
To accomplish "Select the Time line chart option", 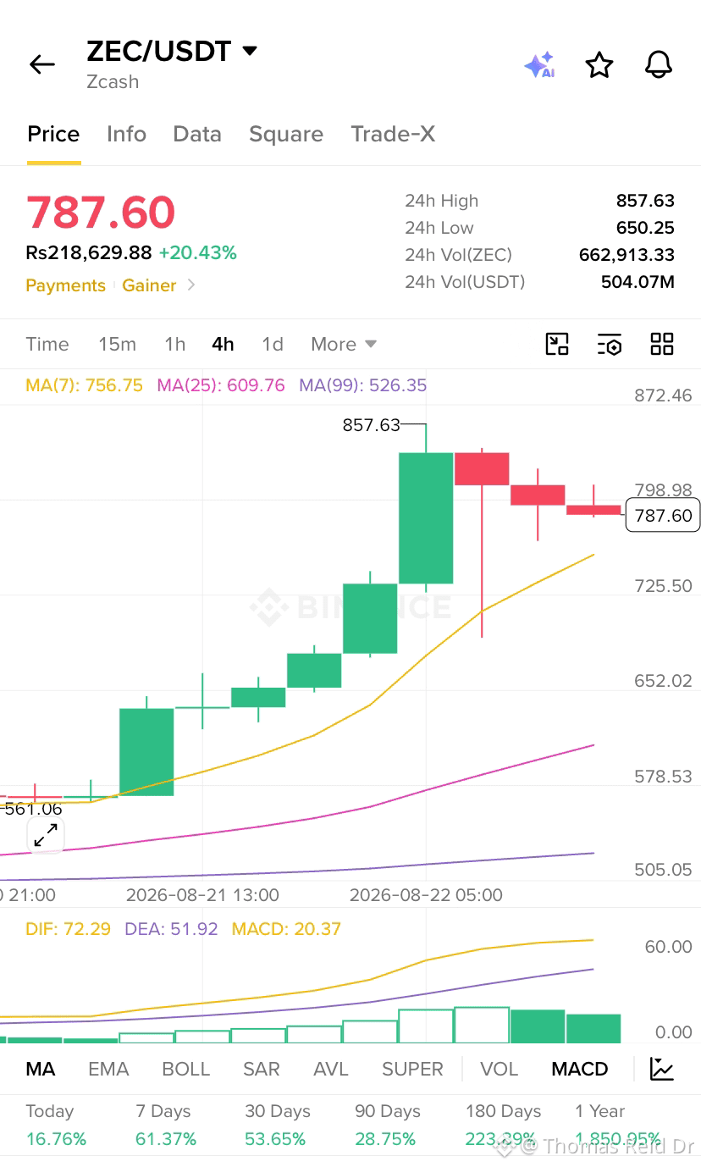I will 47,344.
